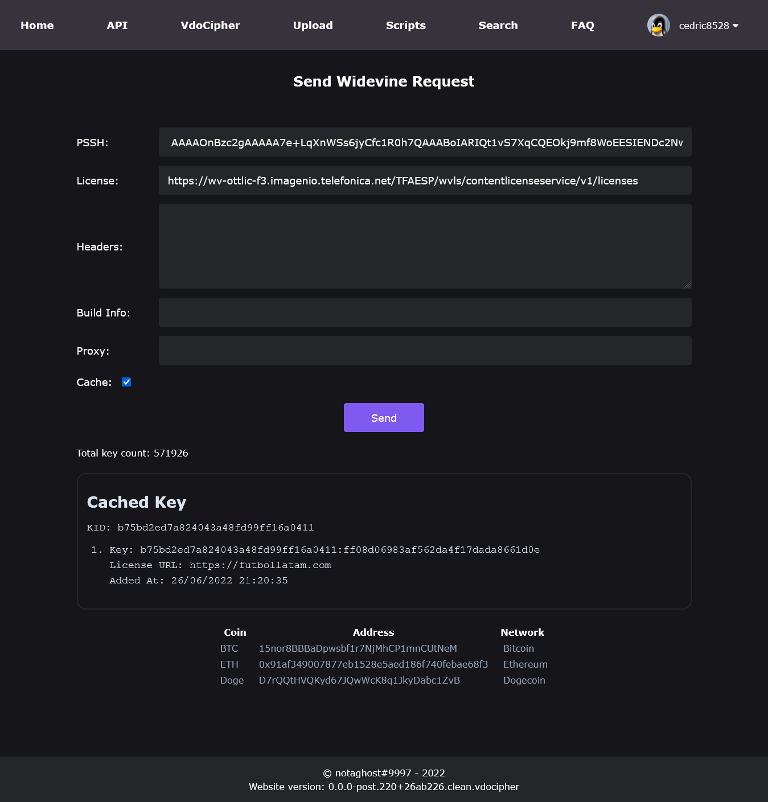Viewport: 768px width, 802px height.
Task: Focus the PSSH input field
Action: [425, 142]
